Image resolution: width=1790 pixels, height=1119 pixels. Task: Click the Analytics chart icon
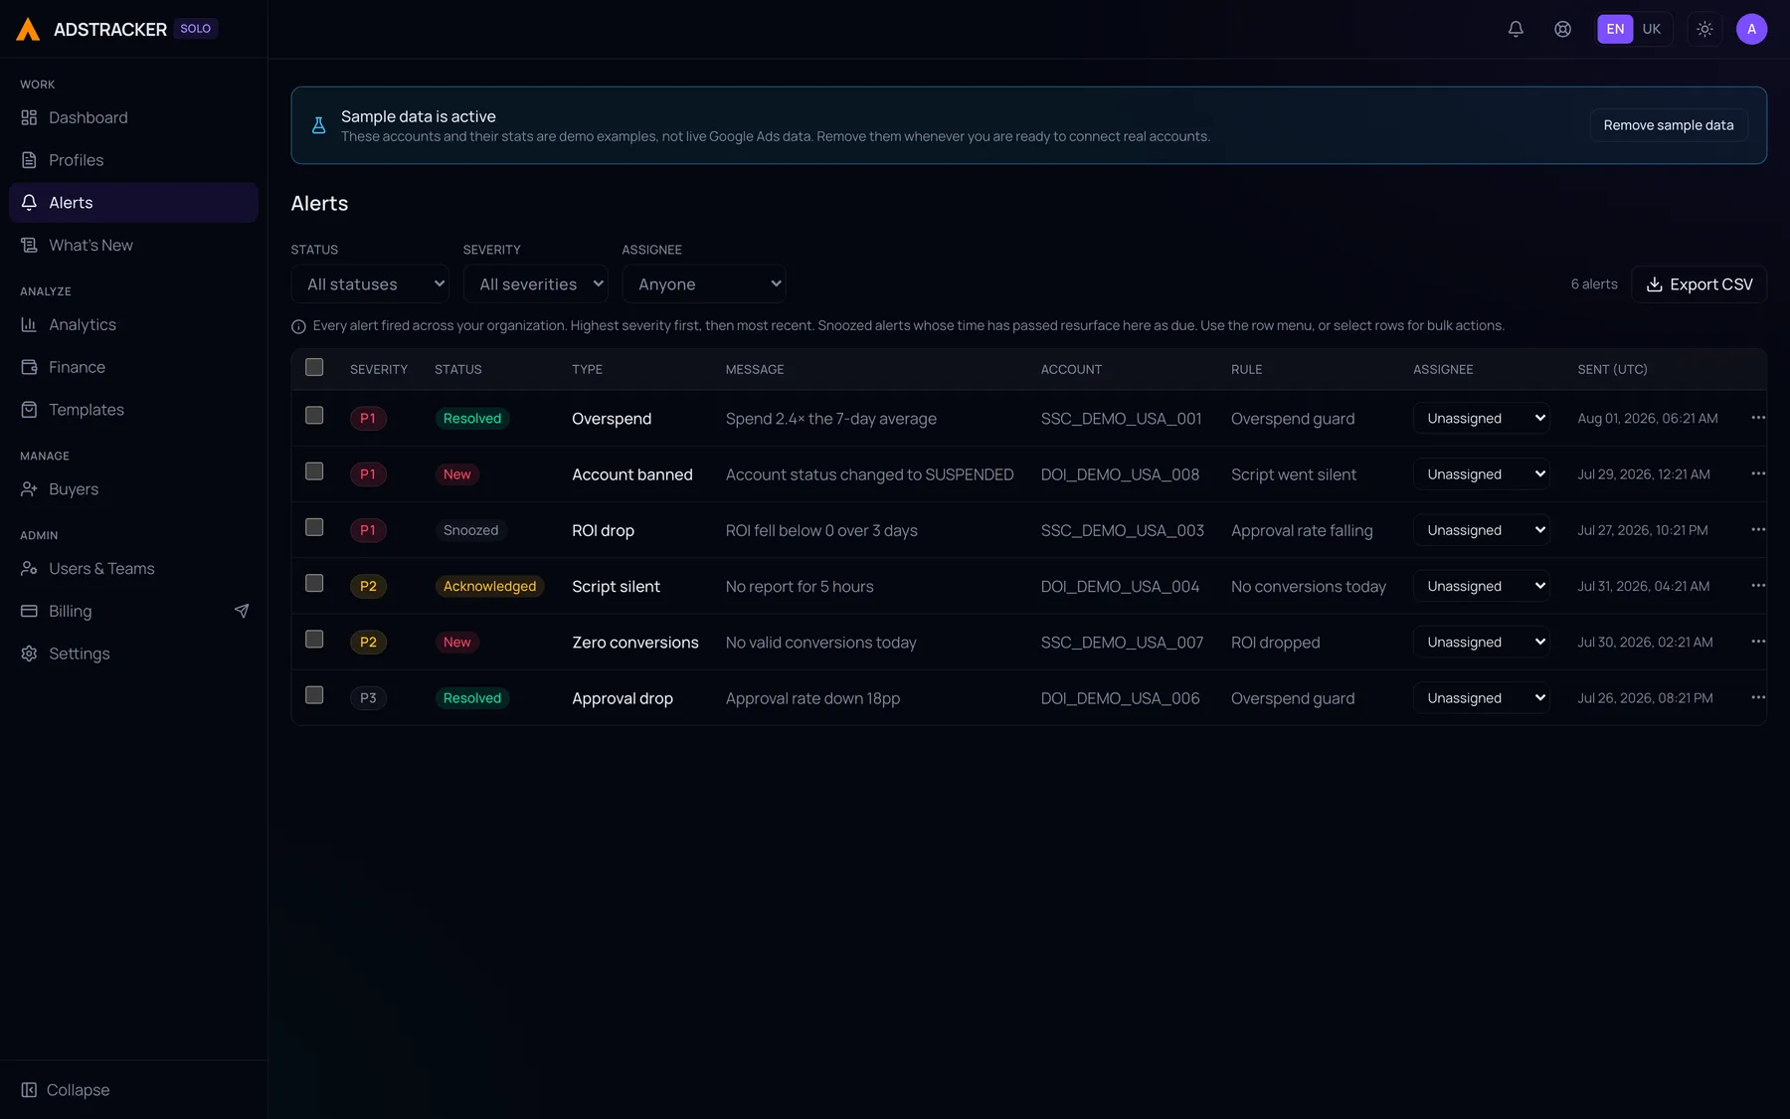(x=29, y=324)
